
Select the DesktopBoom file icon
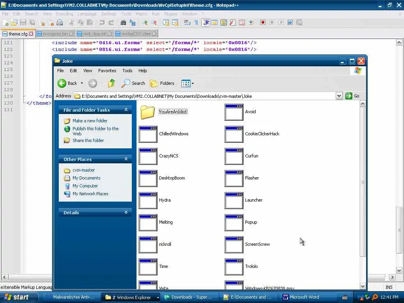coord(148,178)
